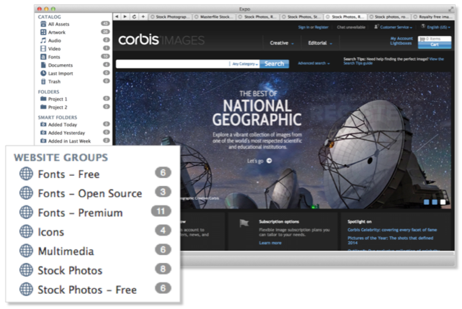
Task: Click the Video film icon
Action: 43,48
